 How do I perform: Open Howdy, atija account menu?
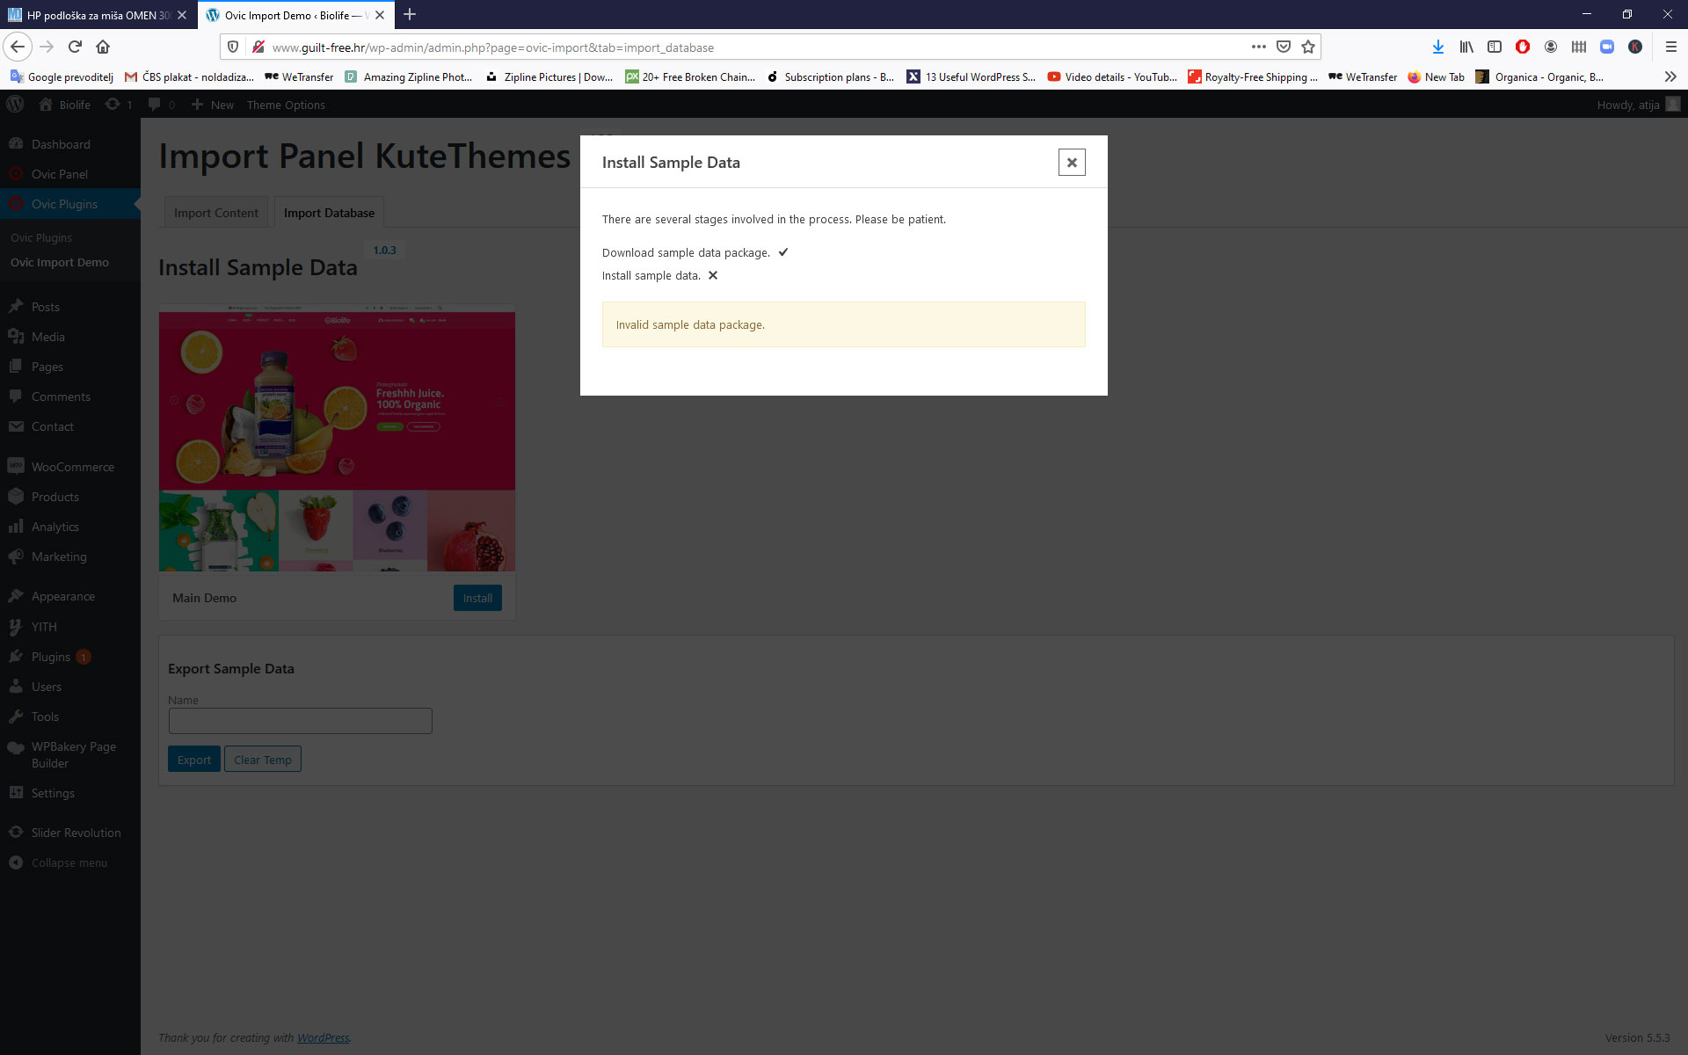(1638, 105)
